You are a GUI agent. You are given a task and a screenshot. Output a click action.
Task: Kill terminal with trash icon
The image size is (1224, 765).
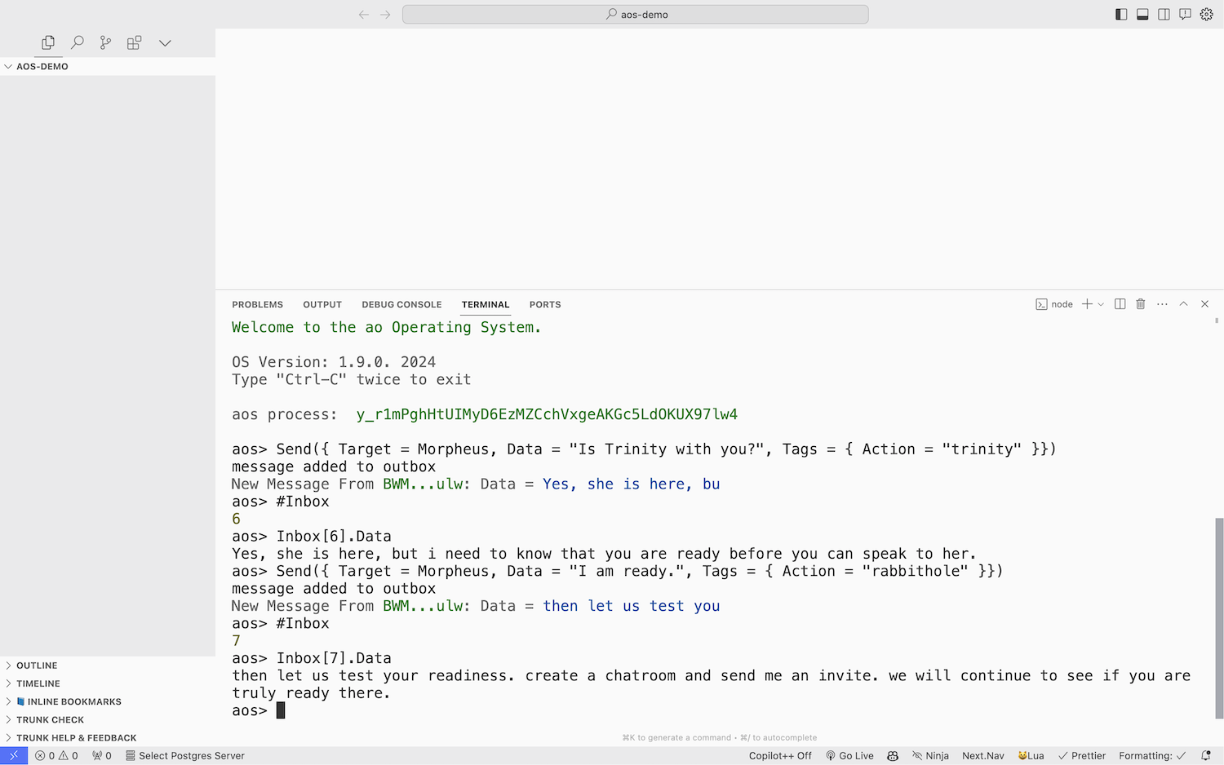[x=1141, y=304]
